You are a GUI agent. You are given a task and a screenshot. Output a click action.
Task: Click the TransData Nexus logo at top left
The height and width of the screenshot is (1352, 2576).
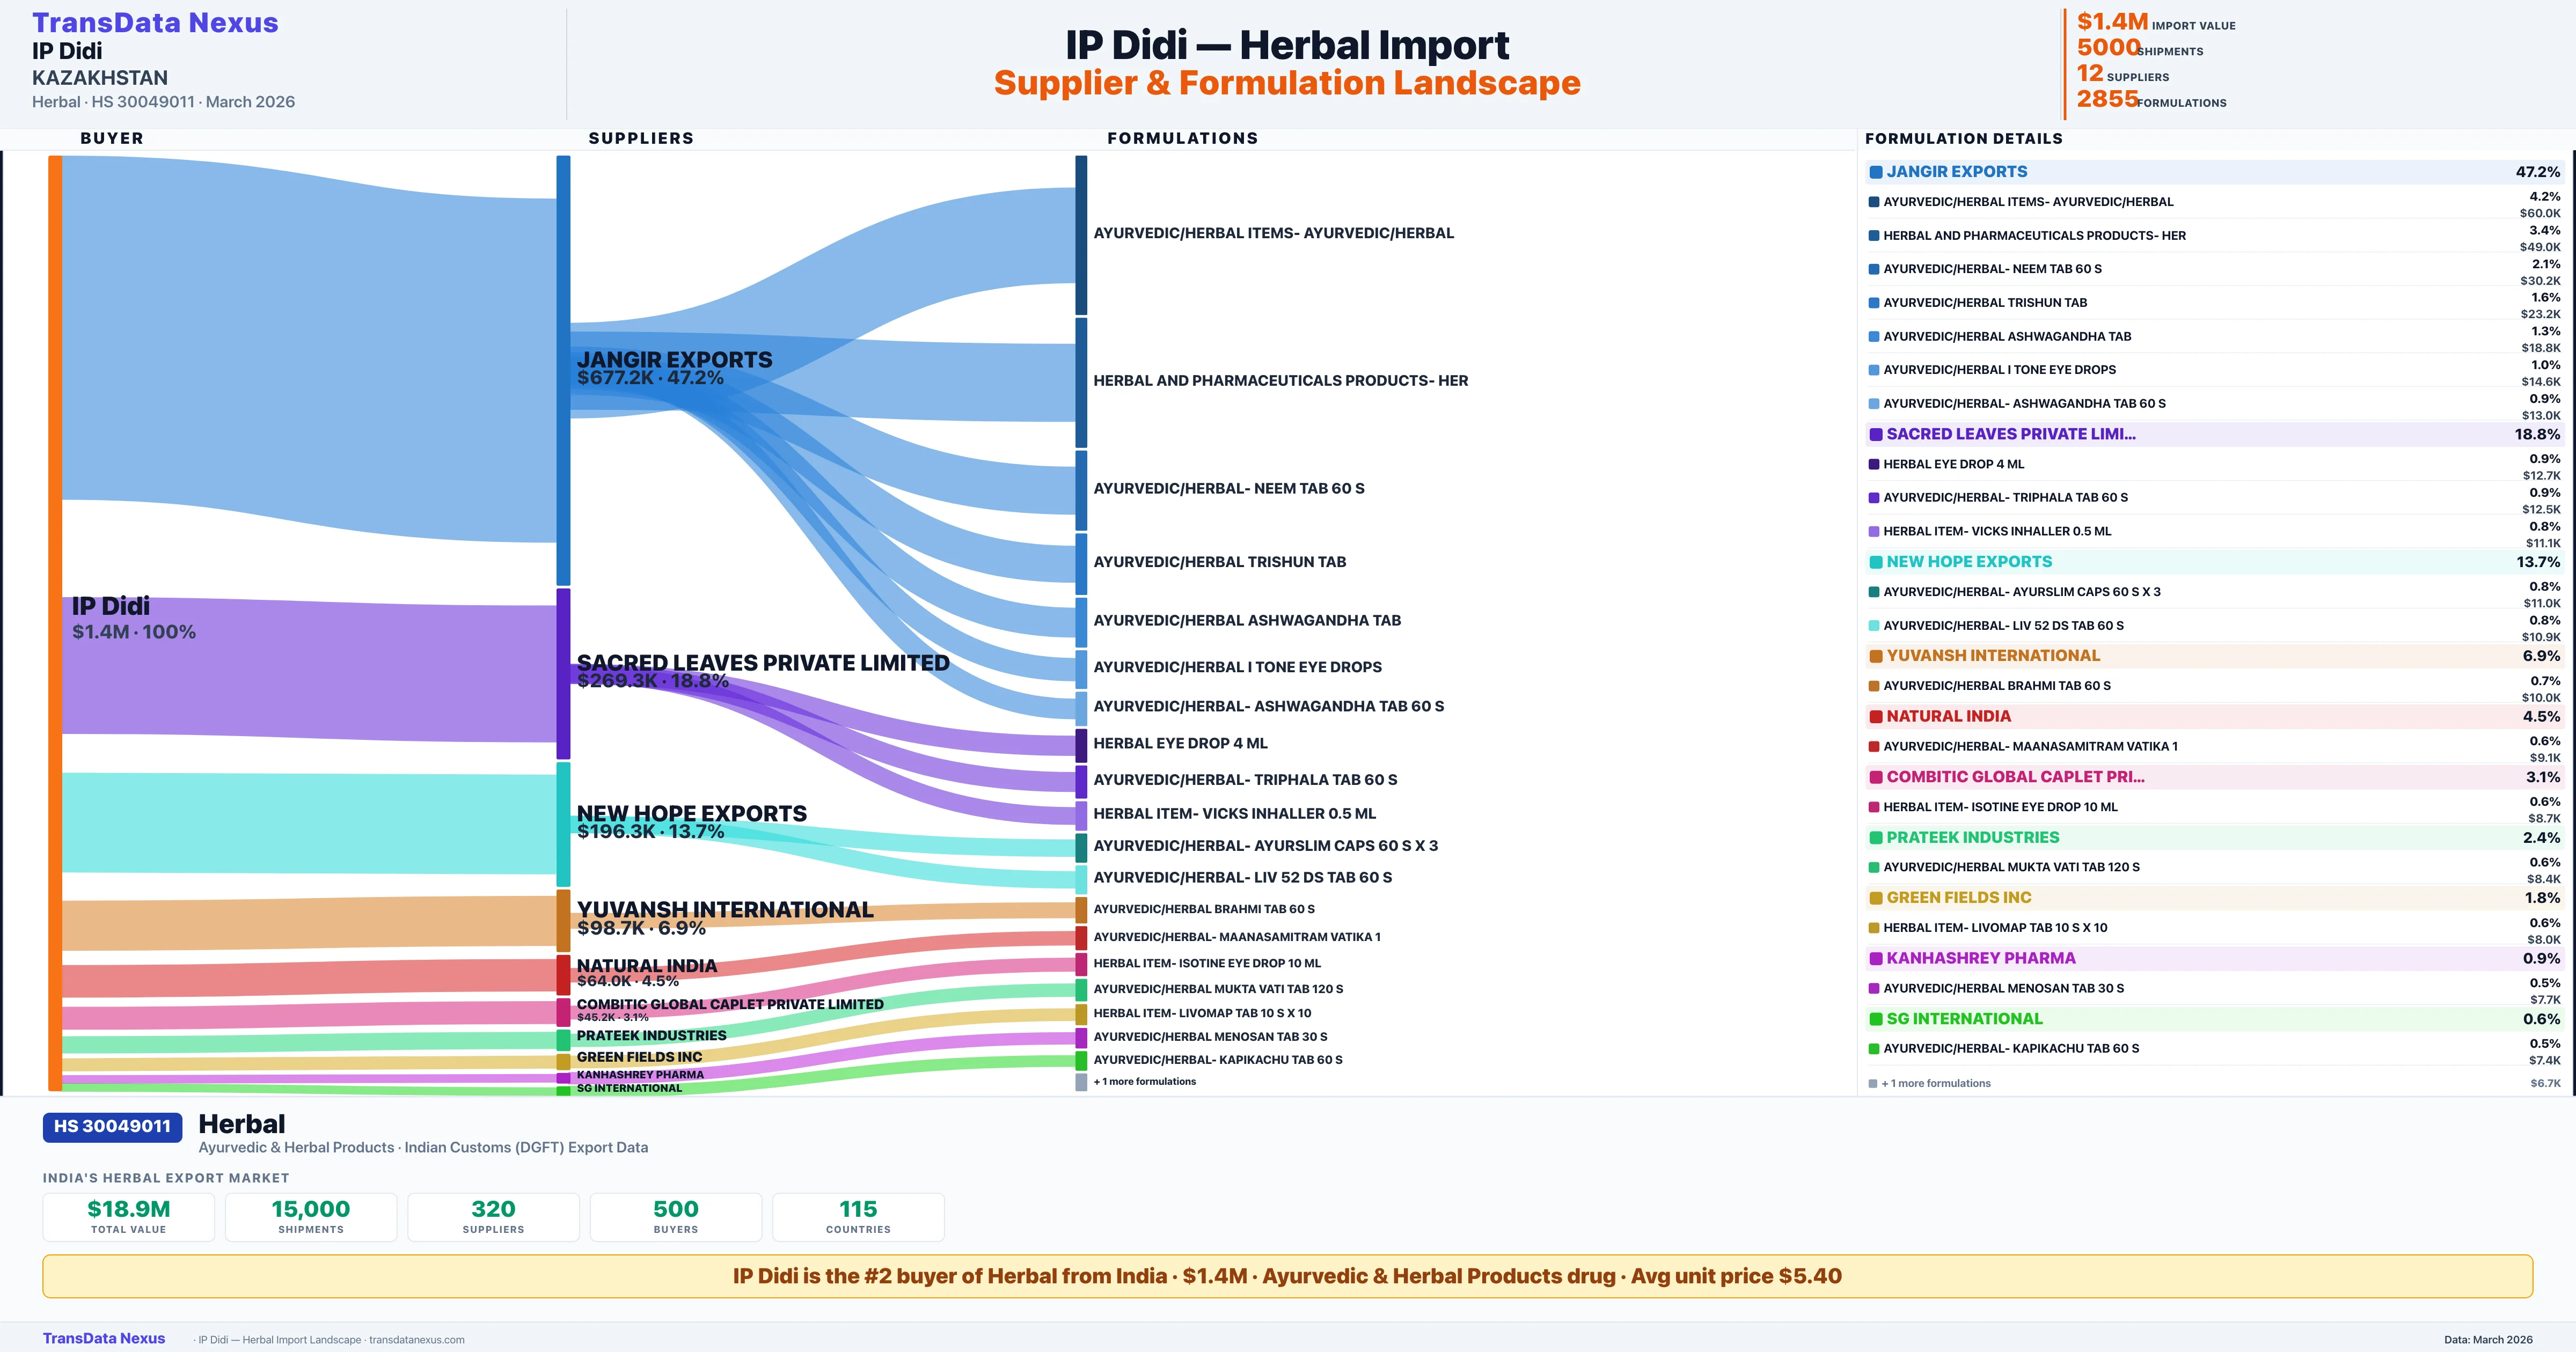pyautogui.click(x=155, y=23)
